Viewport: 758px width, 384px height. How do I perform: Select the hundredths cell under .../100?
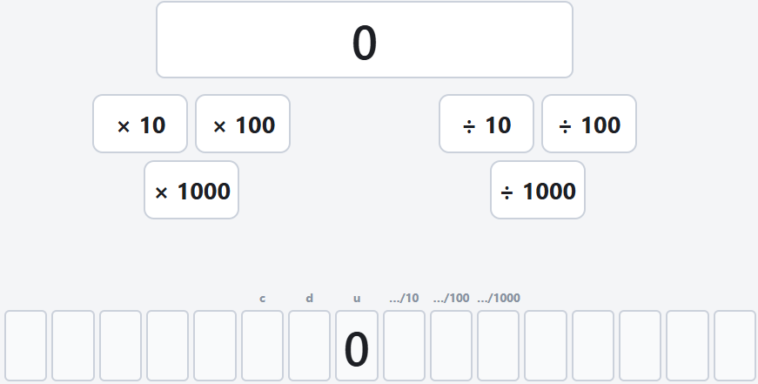[x=451, y=346]
